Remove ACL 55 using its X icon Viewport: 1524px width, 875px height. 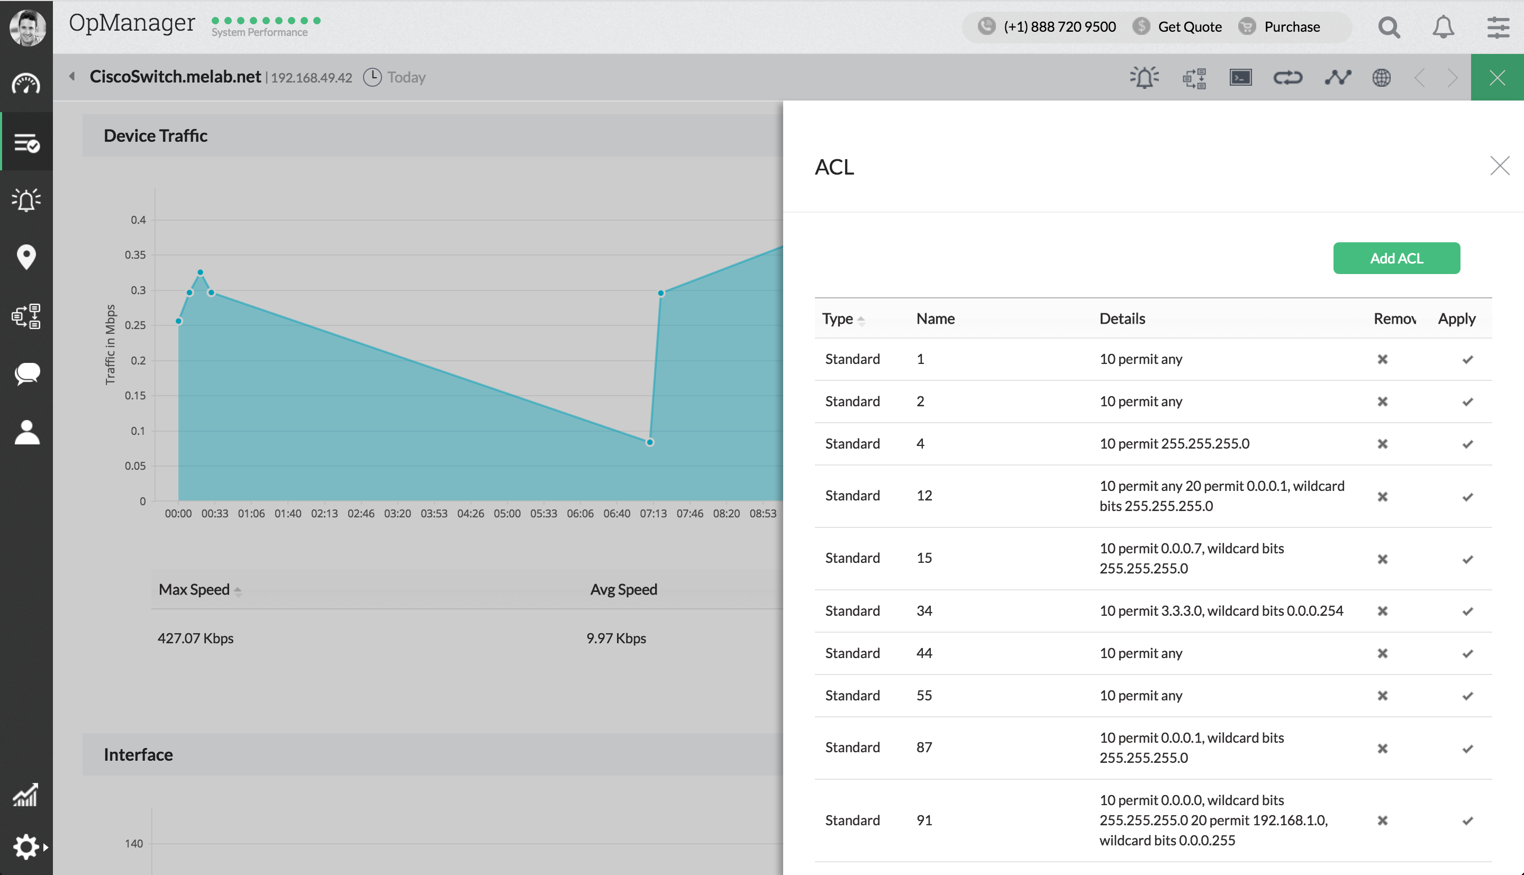1382,695
